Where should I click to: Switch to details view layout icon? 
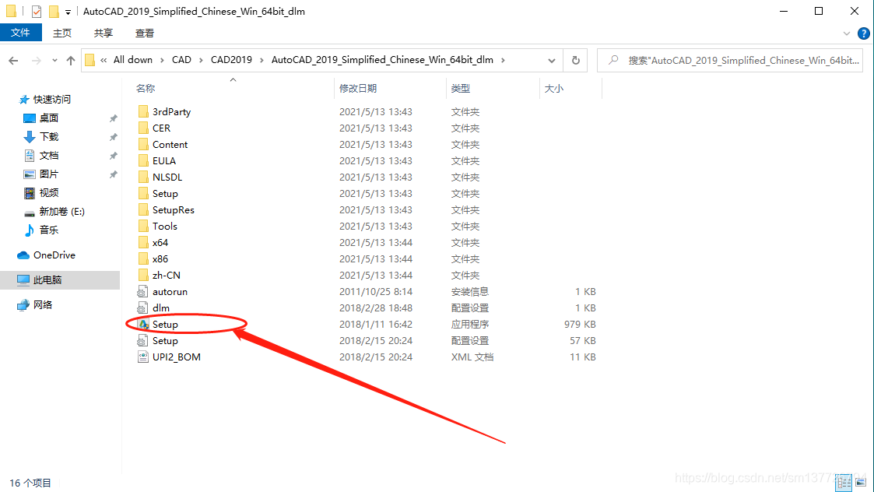(844, 483)
